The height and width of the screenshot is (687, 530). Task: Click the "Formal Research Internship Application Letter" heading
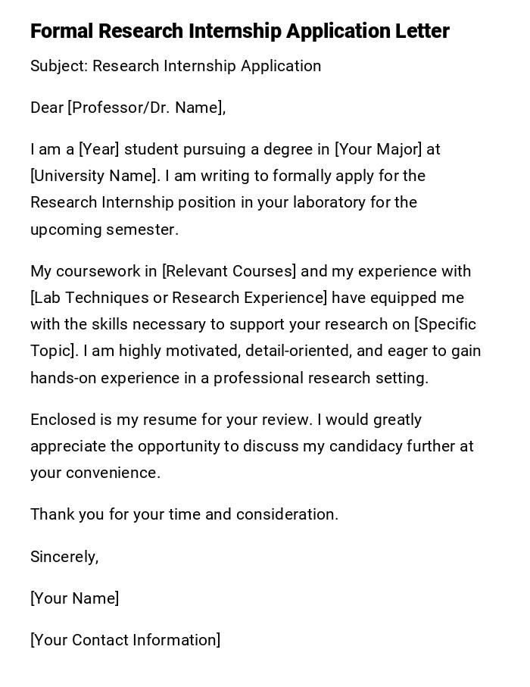pyautogui.click(x=239, y=31)
